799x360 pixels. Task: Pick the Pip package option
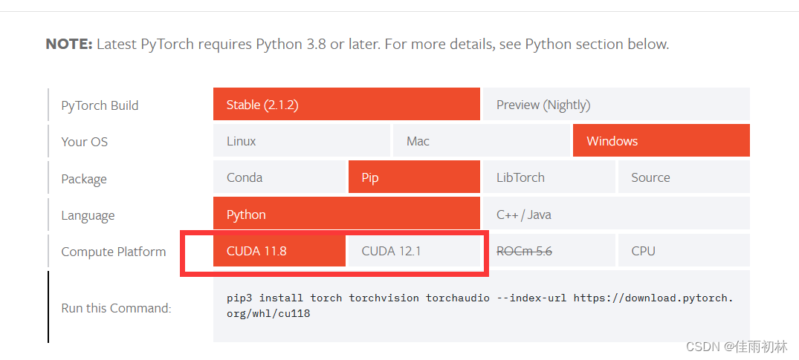tap(414, 177)
